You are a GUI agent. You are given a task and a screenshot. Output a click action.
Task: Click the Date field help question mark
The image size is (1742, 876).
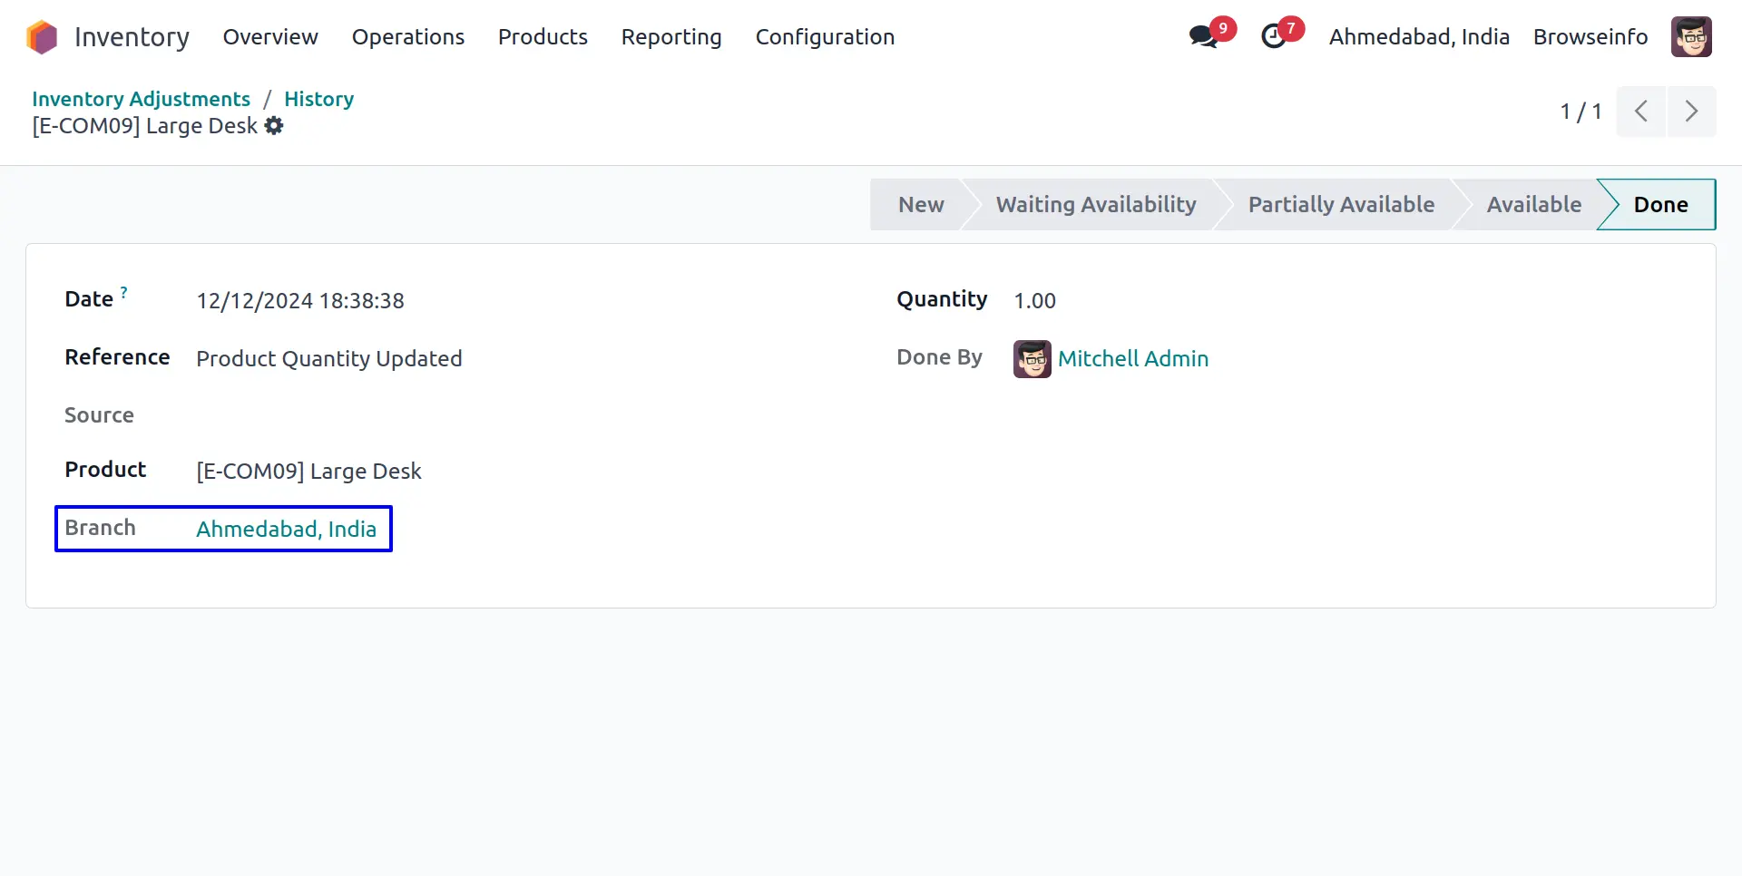coord(124,292)
